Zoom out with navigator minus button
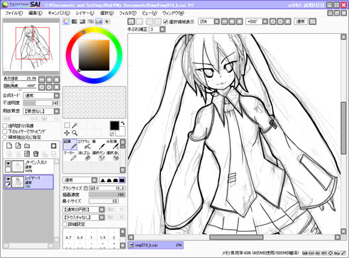Screen dimensions: 349x258 pyautogui.click(x=42, y=79)
